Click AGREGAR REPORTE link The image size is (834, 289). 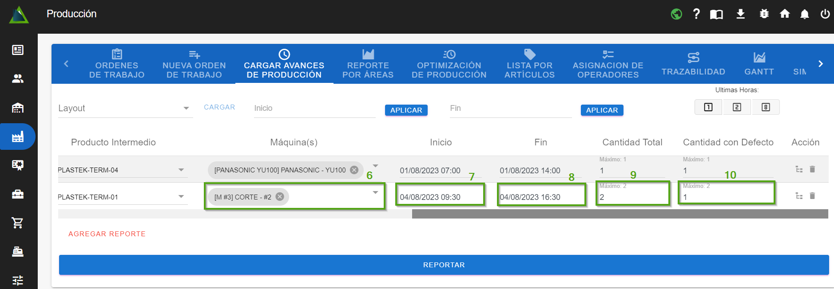click(107, 234)
